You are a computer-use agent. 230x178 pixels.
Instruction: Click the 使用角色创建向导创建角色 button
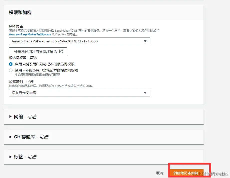(x=38, y=51)
